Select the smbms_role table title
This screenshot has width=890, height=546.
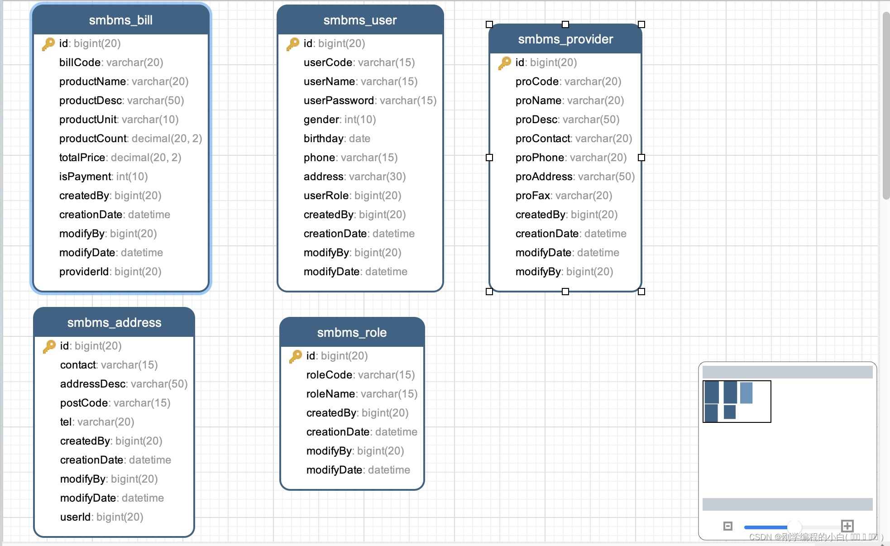click(x=352, y=333)
